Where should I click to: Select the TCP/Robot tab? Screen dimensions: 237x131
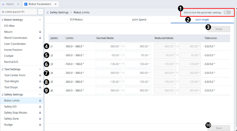(76, 20)
